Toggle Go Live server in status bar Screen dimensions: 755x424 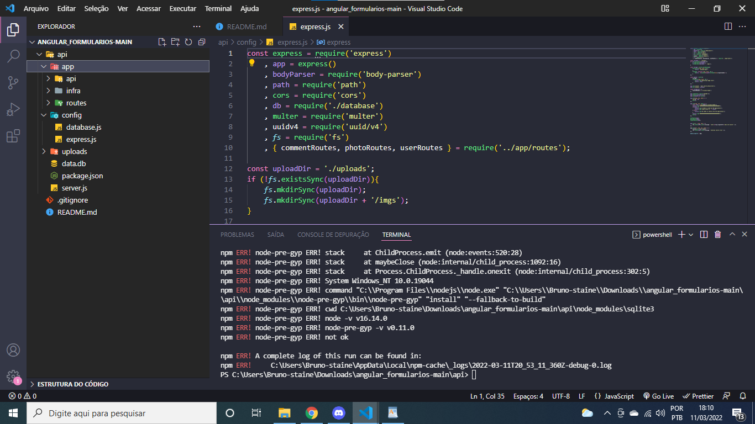click(658, 396)
